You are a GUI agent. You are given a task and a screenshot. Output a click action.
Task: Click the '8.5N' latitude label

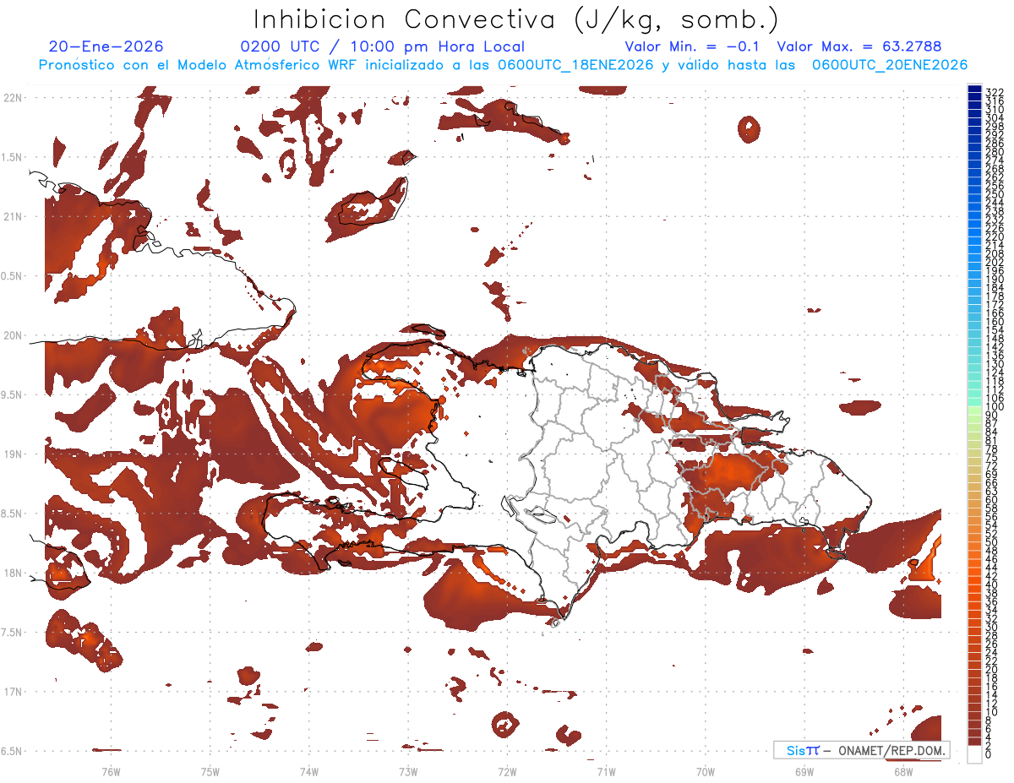[x=13, y=514]
